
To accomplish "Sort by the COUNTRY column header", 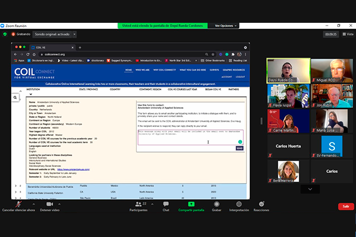I will coord(115,90).
